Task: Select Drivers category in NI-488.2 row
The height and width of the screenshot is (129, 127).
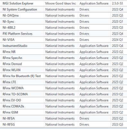Action: 84,28
